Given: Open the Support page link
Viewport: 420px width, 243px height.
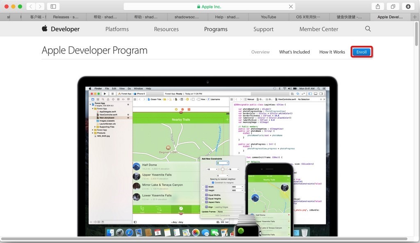Looking at the screenshot, I should (264, 29).
